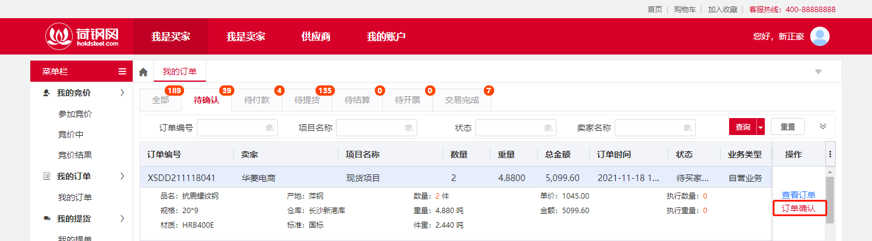Focus the 卖家名称 input field
The image size is (872, 241).
[655, 128]
